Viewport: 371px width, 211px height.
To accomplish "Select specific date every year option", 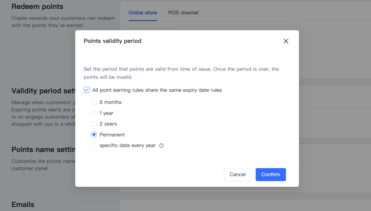I will tap(94, 146).
